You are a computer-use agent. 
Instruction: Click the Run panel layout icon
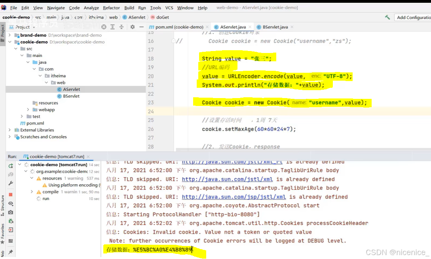pyautogui.click(x=11, y=241)
